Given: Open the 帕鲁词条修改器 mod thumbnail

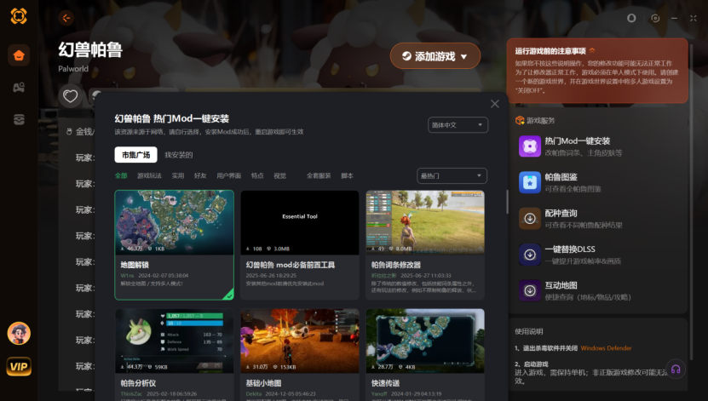Looking at the screenshot, I should 425,222.
